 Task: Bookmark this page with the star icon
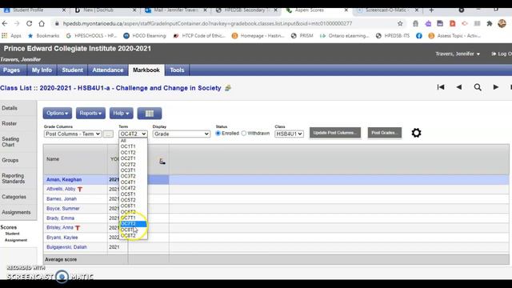[x=400, y=23]
